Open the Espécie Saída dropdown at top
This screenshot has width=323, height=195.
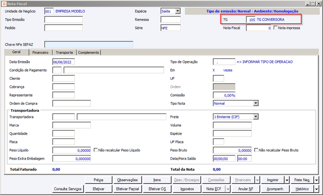(178, 11)
